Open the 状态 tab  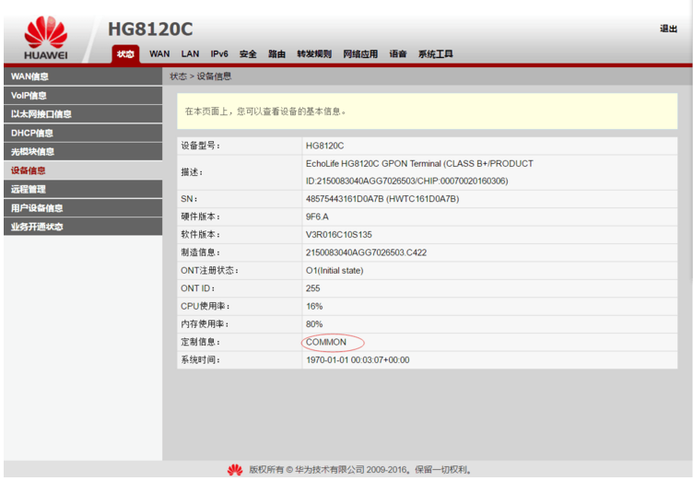[x=125, y=54]
